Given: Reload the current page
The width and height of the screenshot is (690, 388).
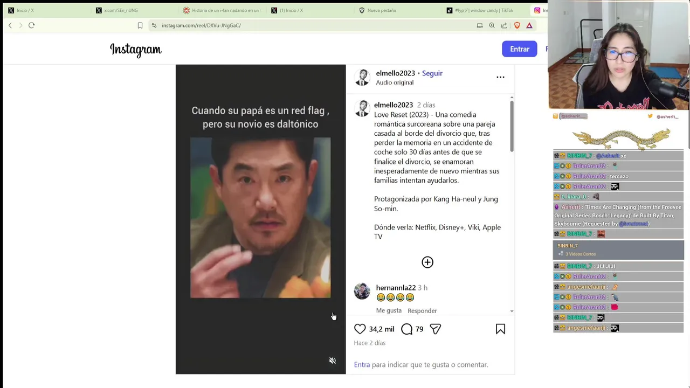Looking at the screenshot, I should pos(31,25).
